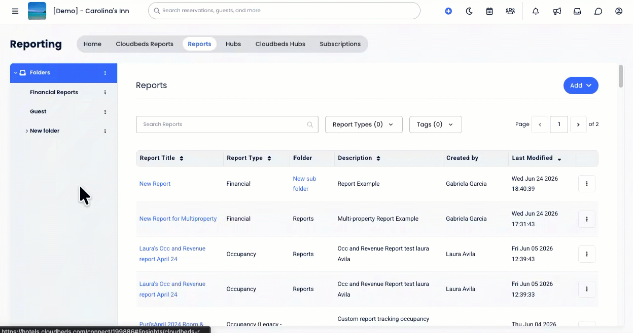
Task: Select the Reports tab
Action: 199,44
